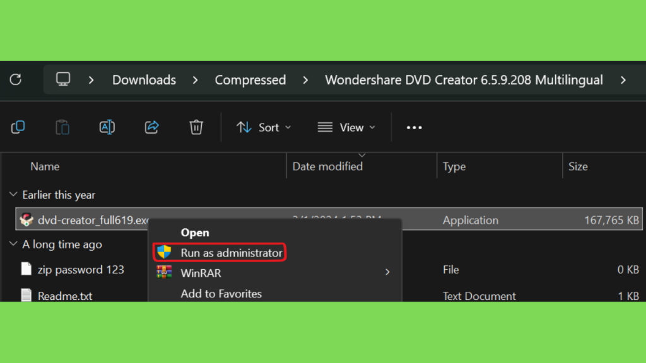This screenshot has width=646, height=363.
Task: Click the Copy icon in toolbar
Action: (x=18, y=127)
